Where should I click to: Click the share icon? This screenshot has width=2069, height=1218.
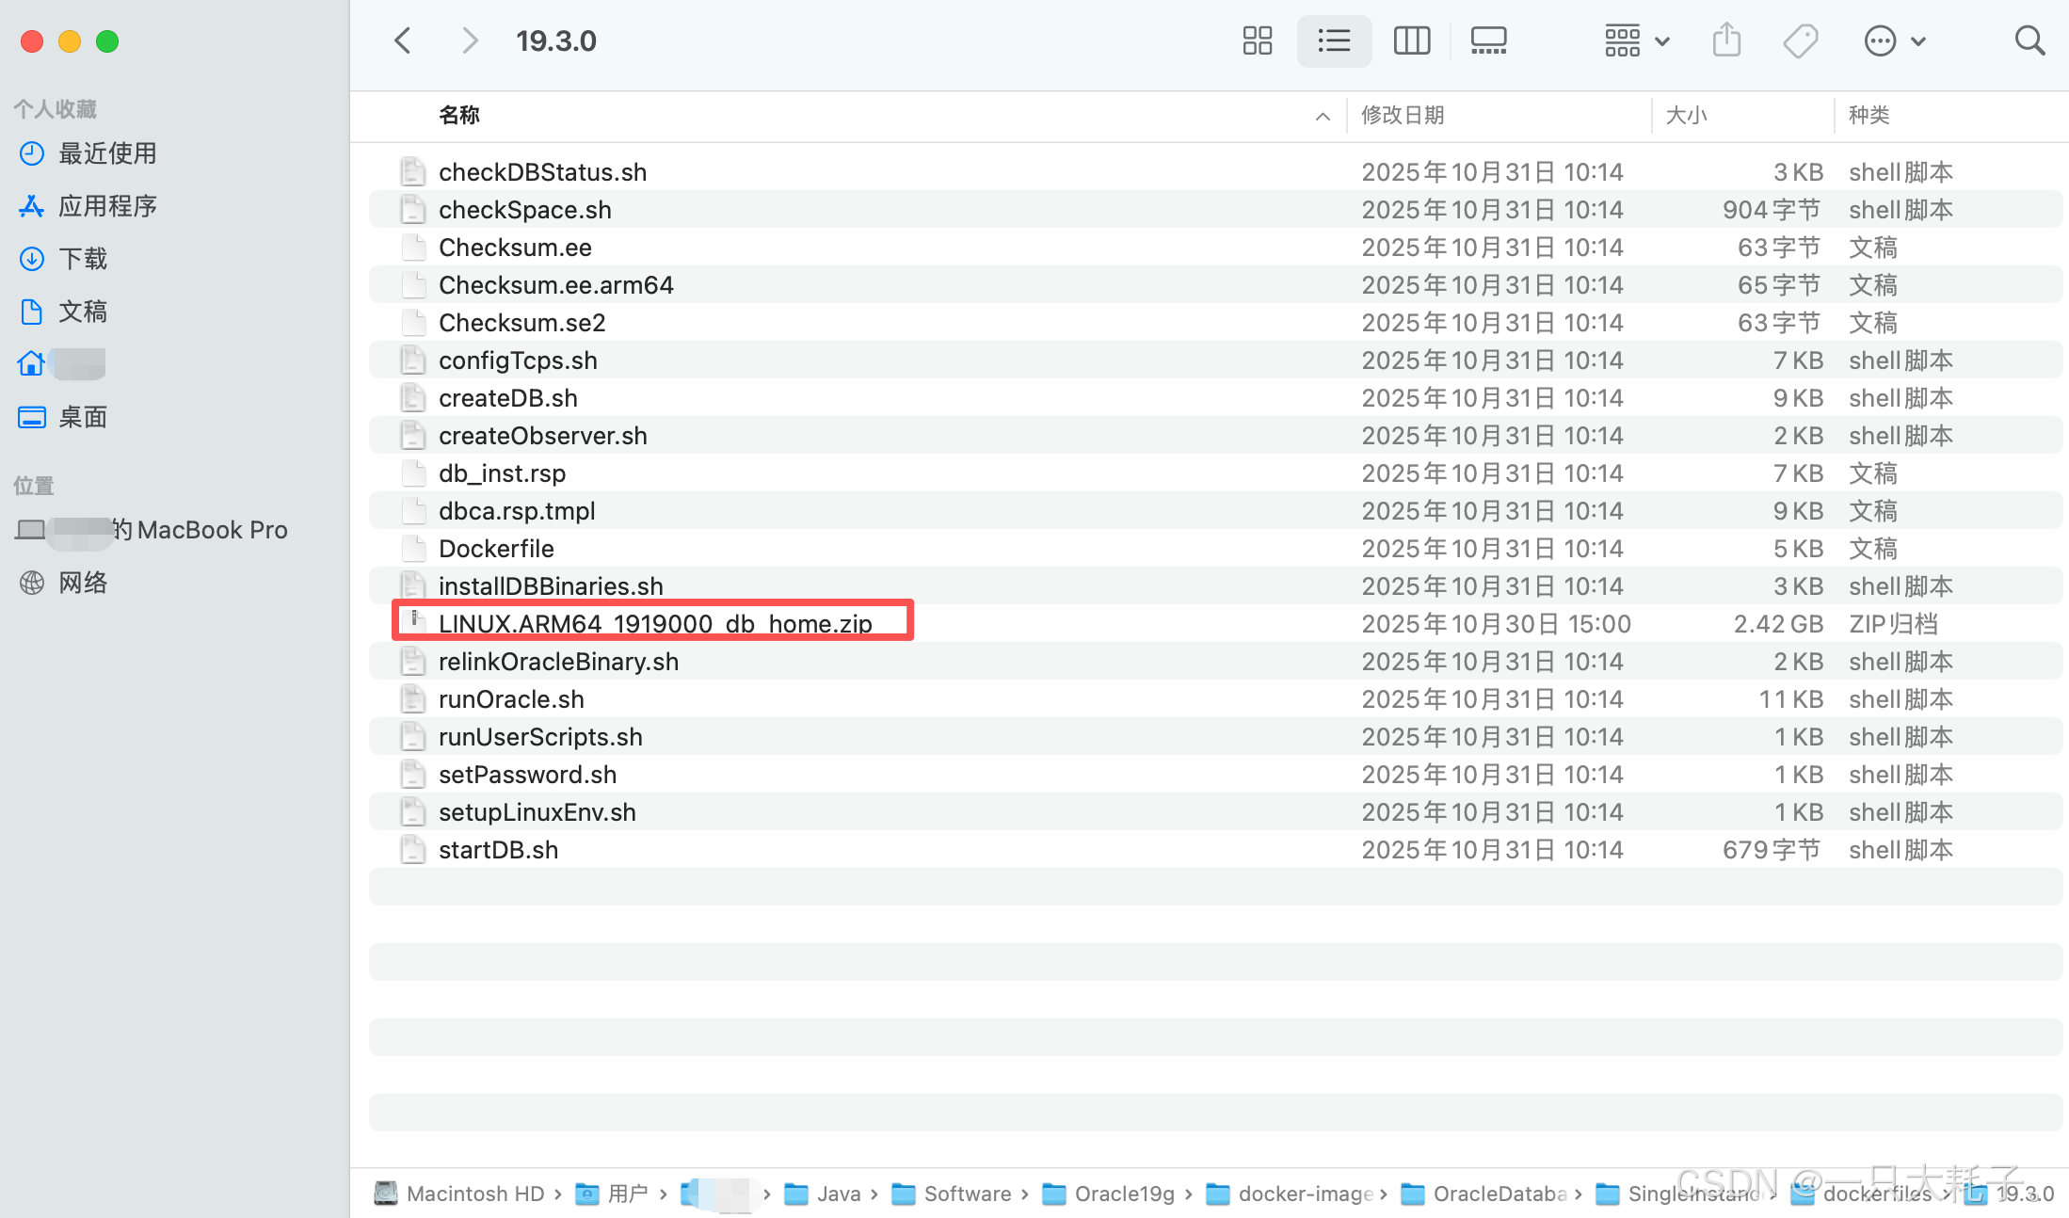[x=1726, y=40]
